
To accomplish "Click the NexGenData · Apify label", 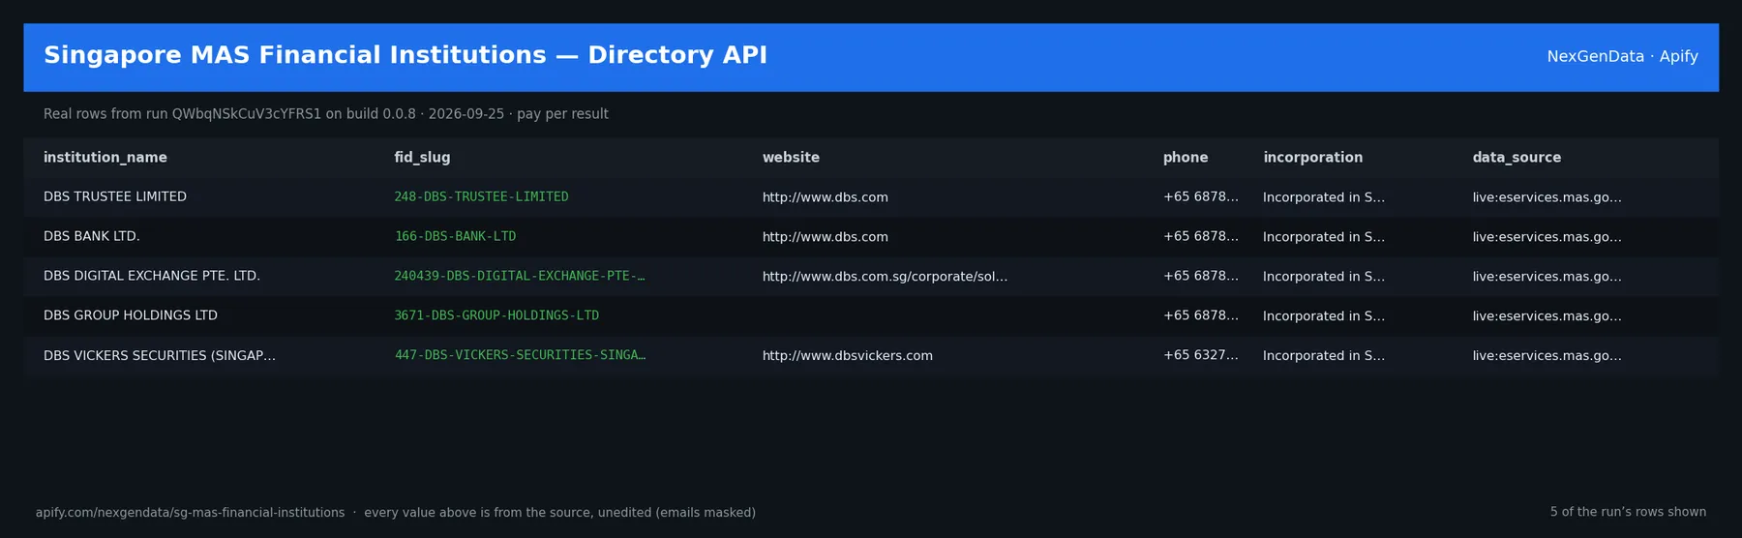I will coord(1623,57).
